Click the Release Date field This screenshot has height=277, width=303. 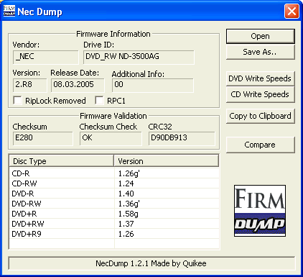pyautogui.click(x=78, y=85)
